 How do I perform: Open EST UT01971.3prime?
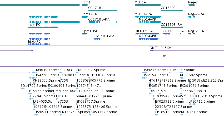(98, 96)
